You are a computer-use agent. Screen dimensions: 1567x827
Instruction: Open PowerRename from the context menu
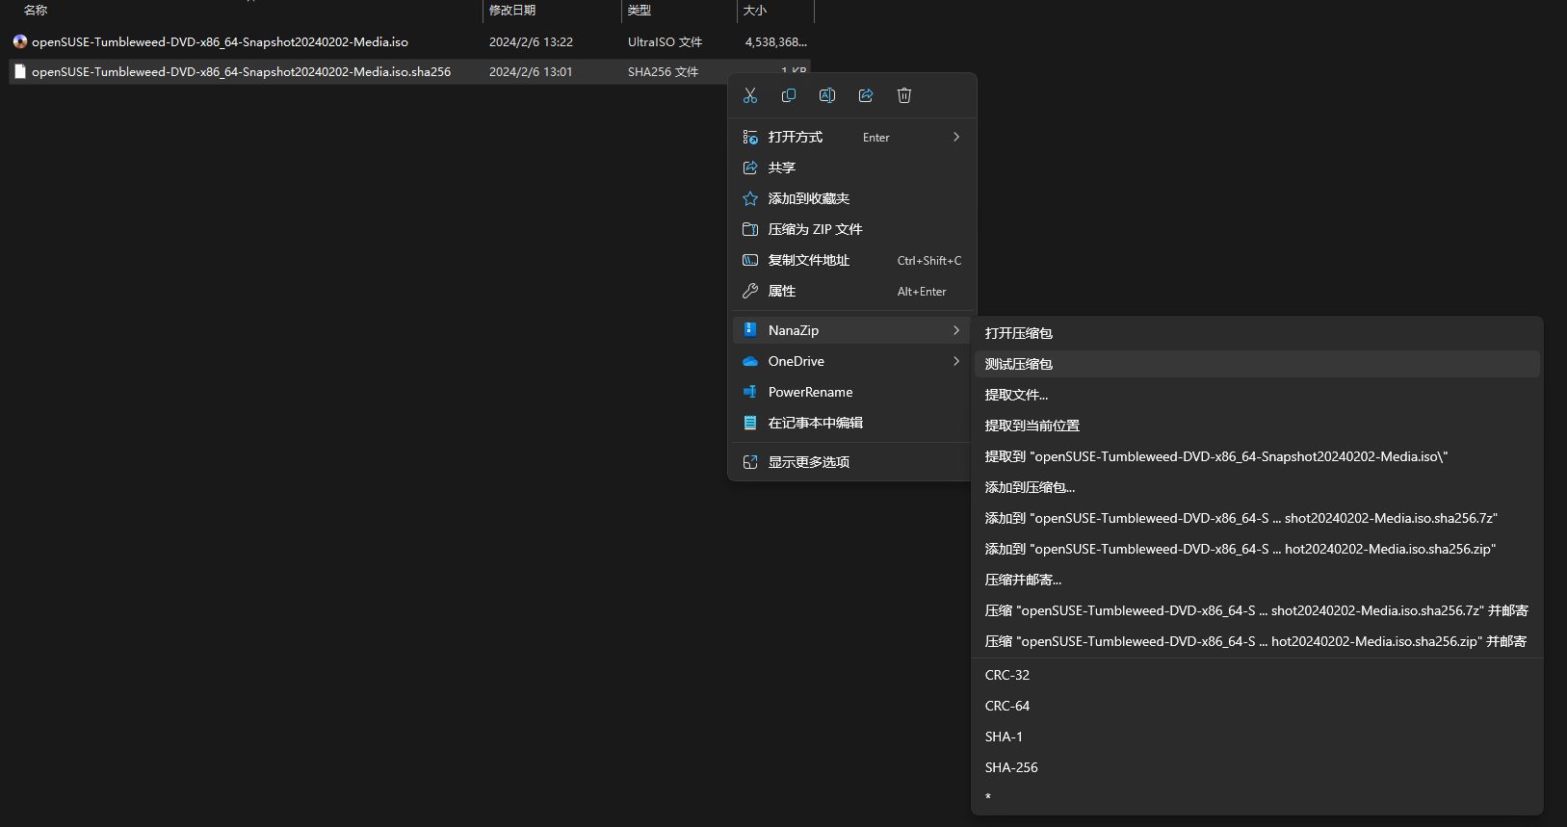810,392
